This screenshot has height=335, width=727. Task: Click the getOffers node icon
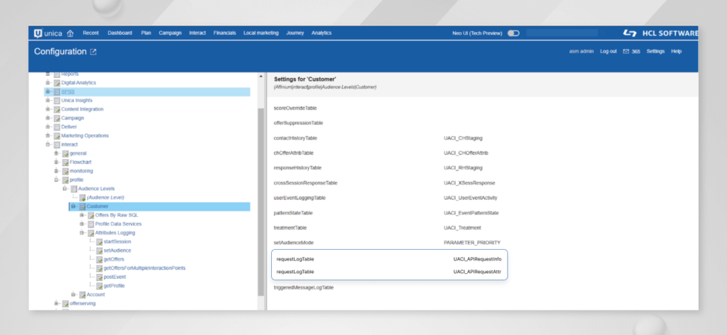[99, 260]
